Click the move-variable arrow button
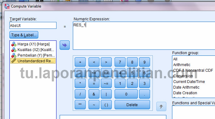 pyautogui.click(x=65, y=45)
